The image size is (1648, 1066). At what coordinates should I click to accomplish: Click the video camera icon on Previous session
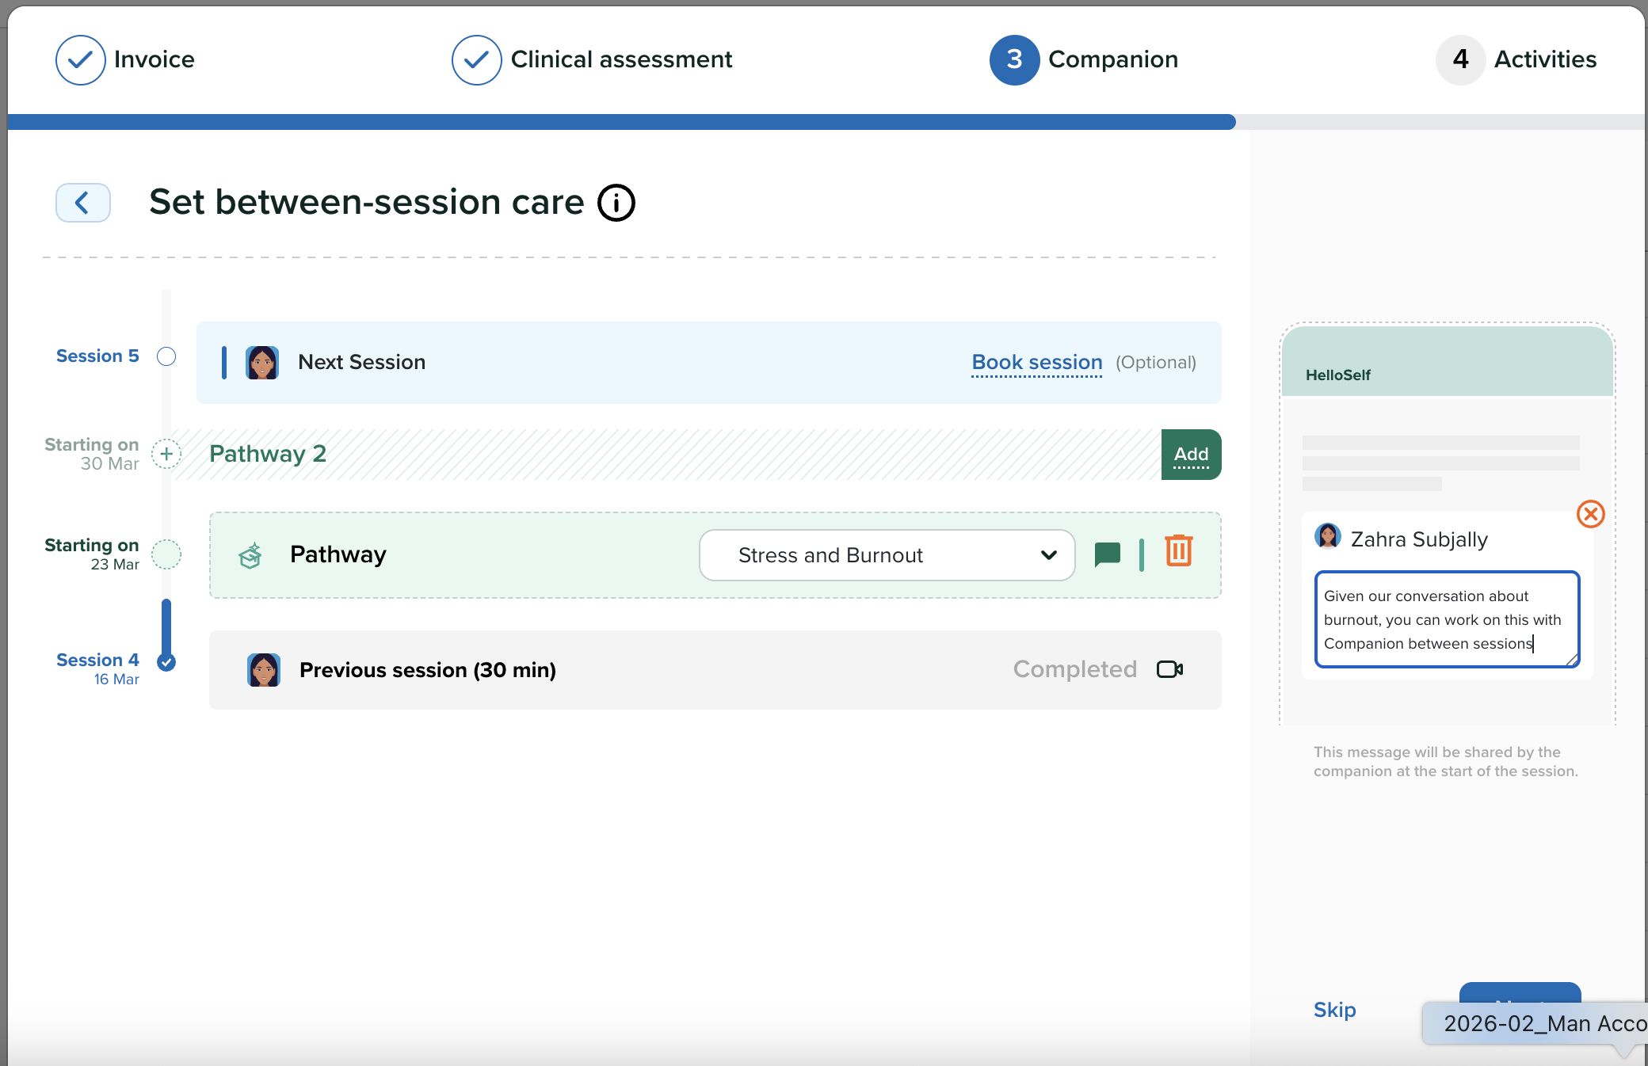1169,669
